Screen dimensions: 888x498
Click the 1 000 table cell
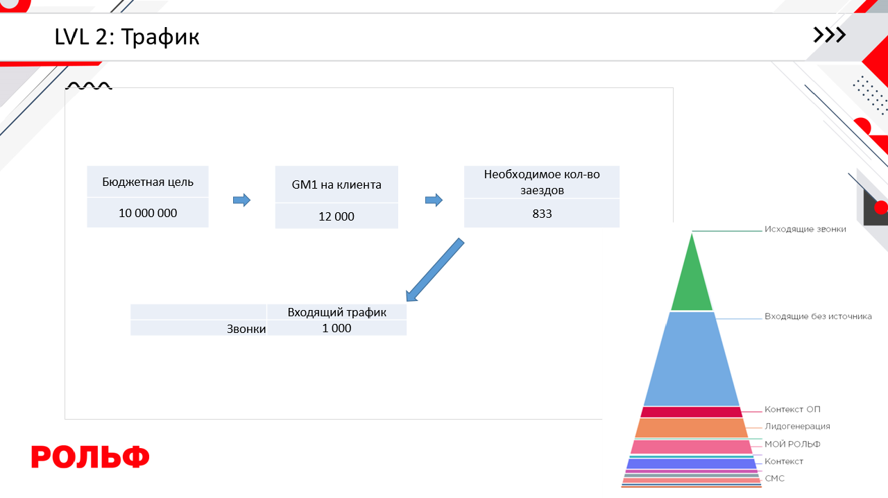(x=336, y=328)
